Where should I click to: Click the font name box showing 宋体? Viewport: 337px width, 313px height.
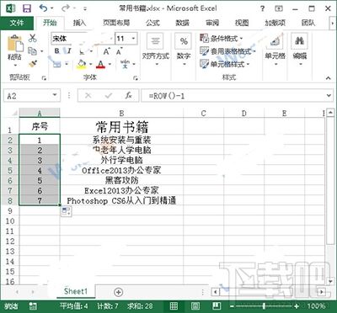[83, 39]
